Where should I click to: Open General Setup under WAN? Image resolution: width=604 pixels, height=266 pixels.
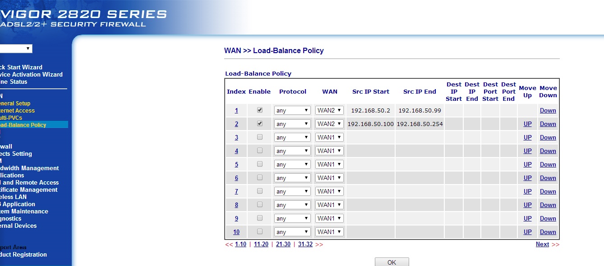coord(15,103)
